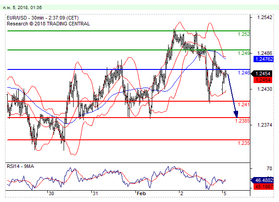Click Research © 2018 TRADING CENTRAL text
The width and height of the screenshot is (279, 202).
(x=48, y=24)
